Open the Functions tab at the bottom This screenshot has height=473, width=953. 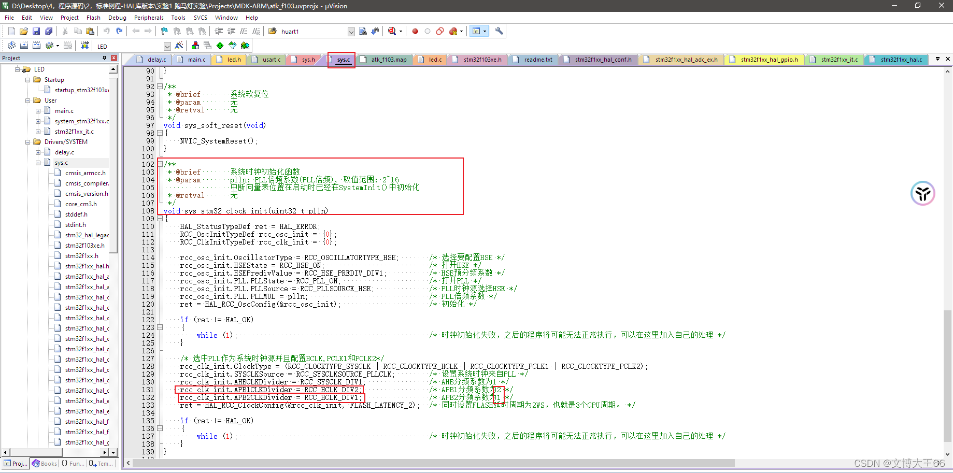pyautogui.click(x=73, y=464)
